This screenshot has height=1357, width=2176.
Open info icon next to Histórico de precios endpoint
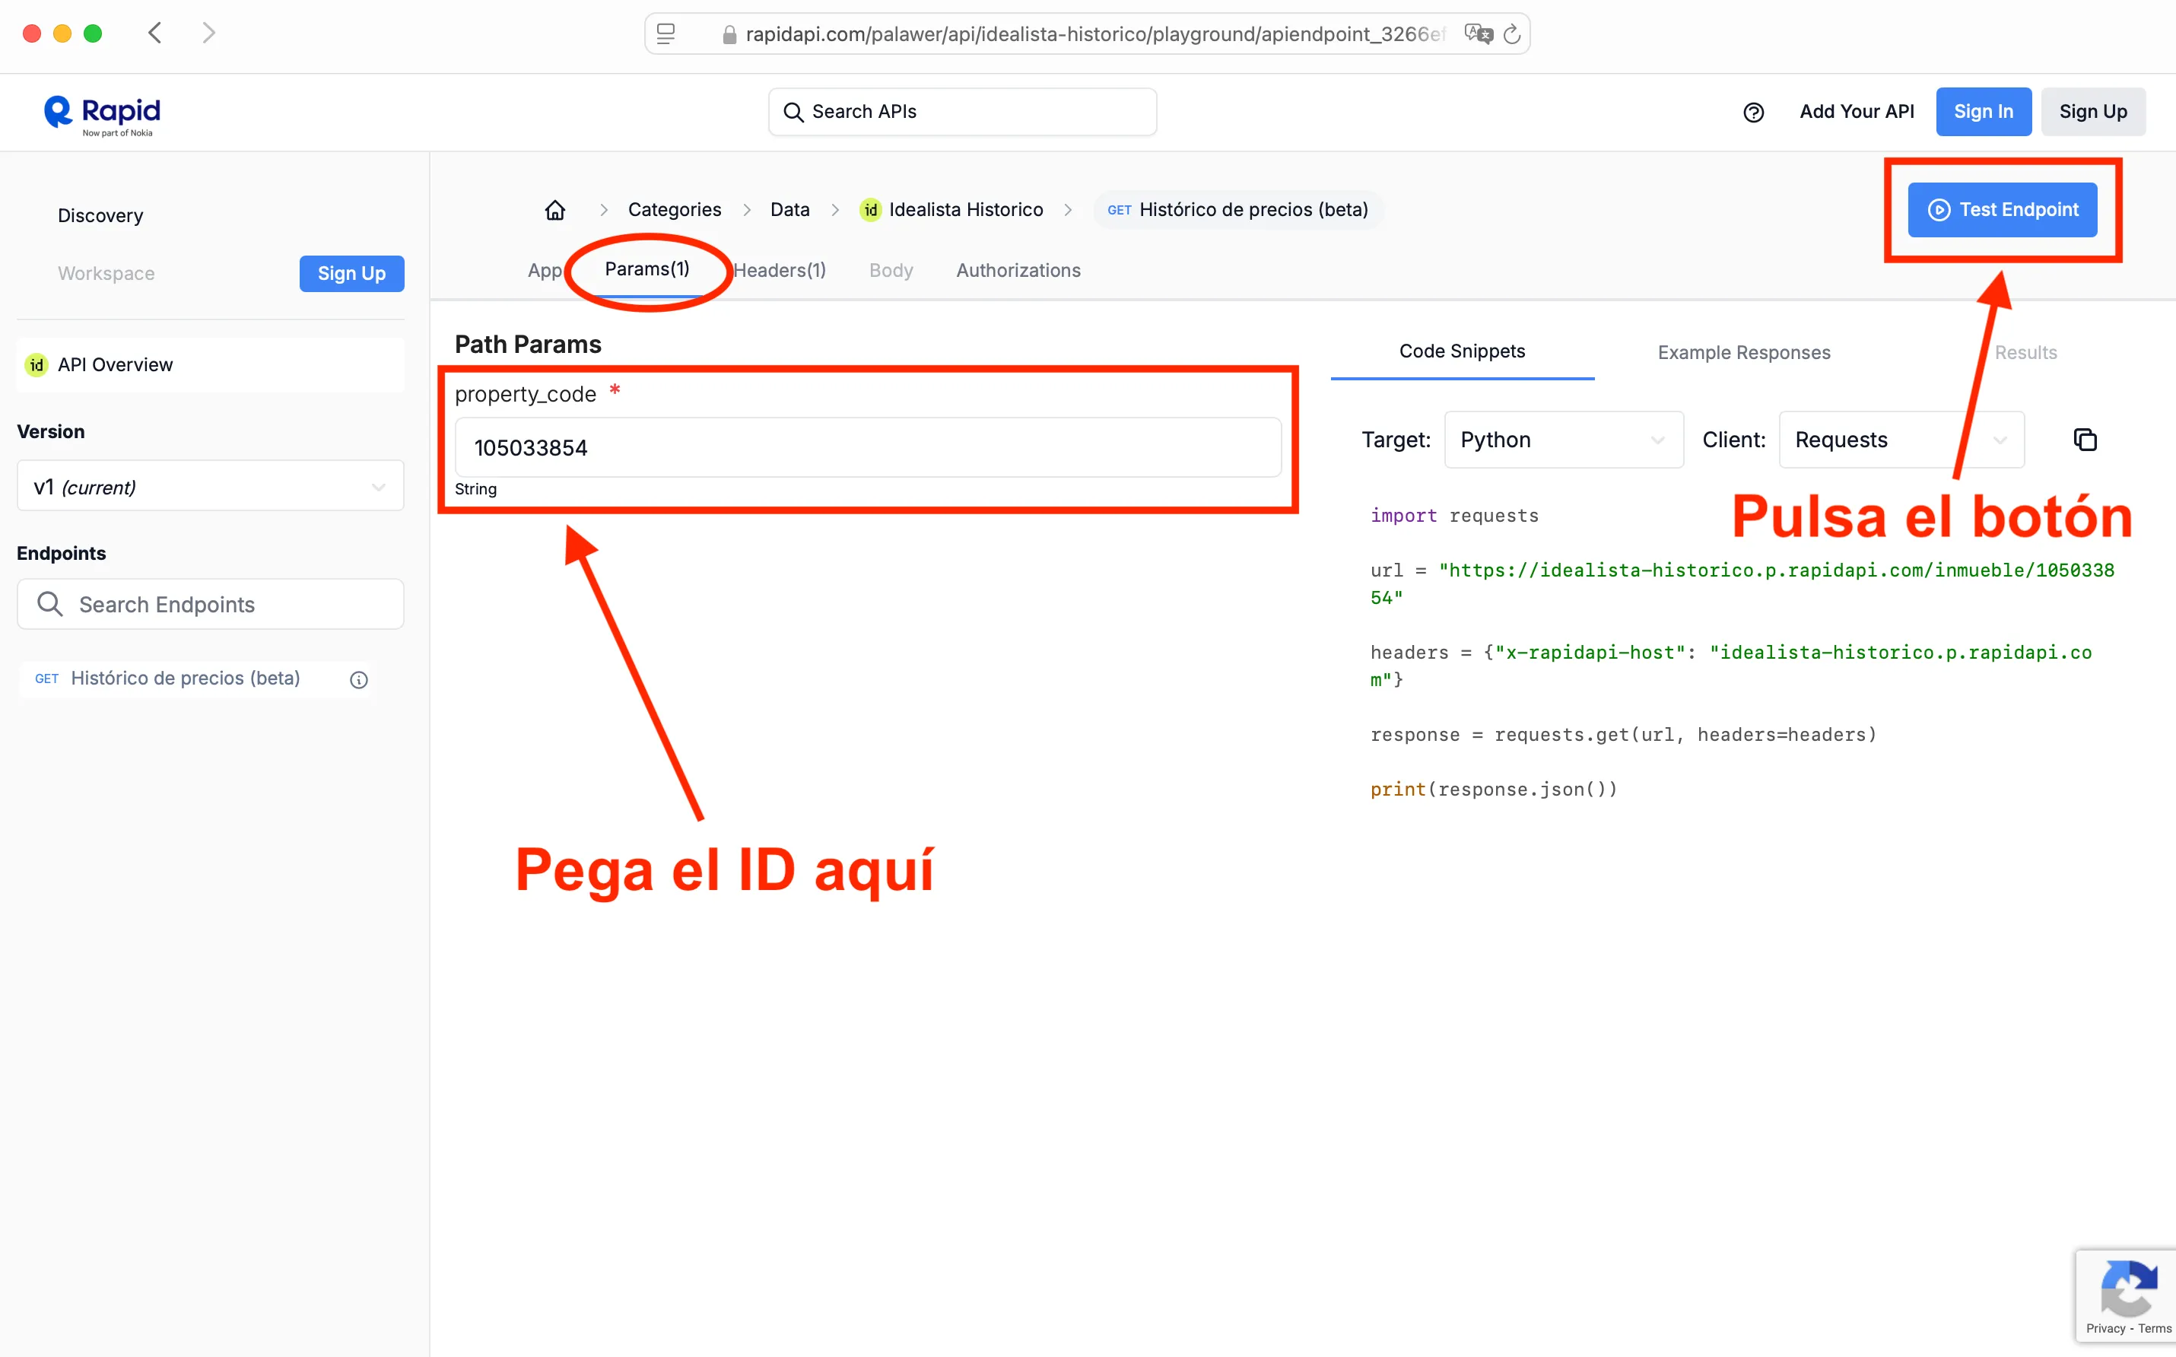pos(359,680)
